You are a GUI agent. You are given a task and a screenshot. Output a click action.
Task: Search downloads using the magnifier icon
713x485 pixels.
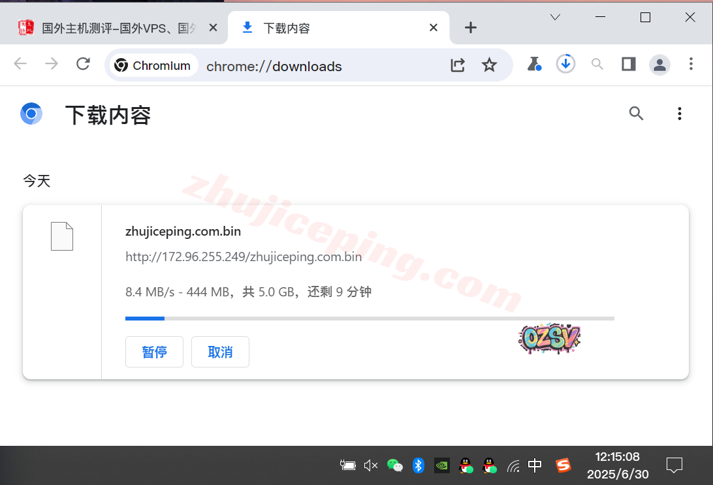(636, 114)
